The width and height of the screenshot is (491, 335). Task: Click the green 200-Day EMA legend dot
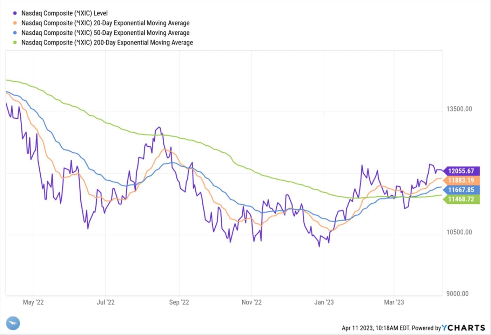pos(15,43)
